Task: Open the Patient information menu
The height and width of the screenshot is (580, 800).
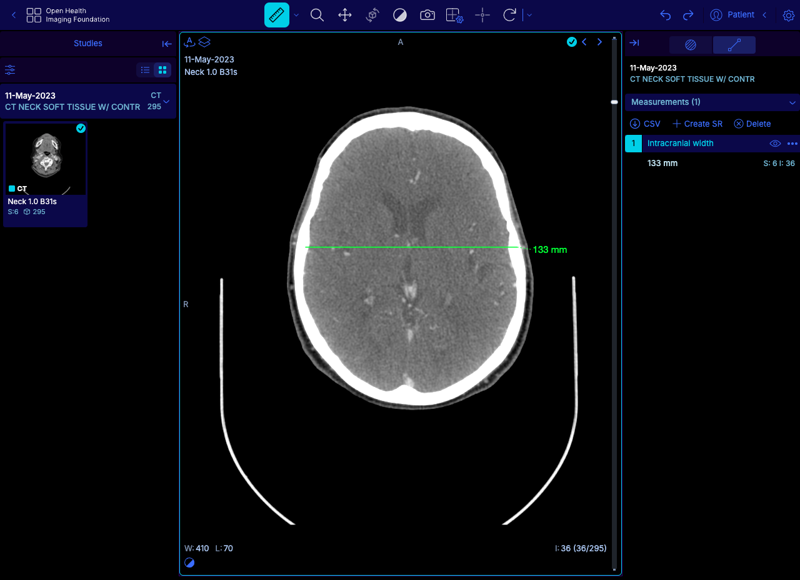Action: click(732, 15)
